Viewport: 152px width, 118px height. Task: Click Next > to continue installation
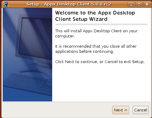point(121,110)
